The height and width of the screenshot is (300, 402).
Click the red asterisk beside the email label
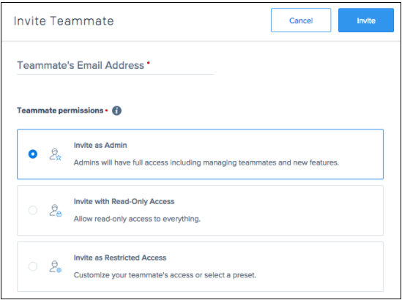click(148, 62)
